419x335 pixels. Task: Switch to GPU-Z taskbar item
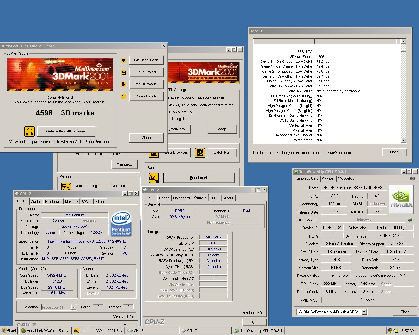258,331
